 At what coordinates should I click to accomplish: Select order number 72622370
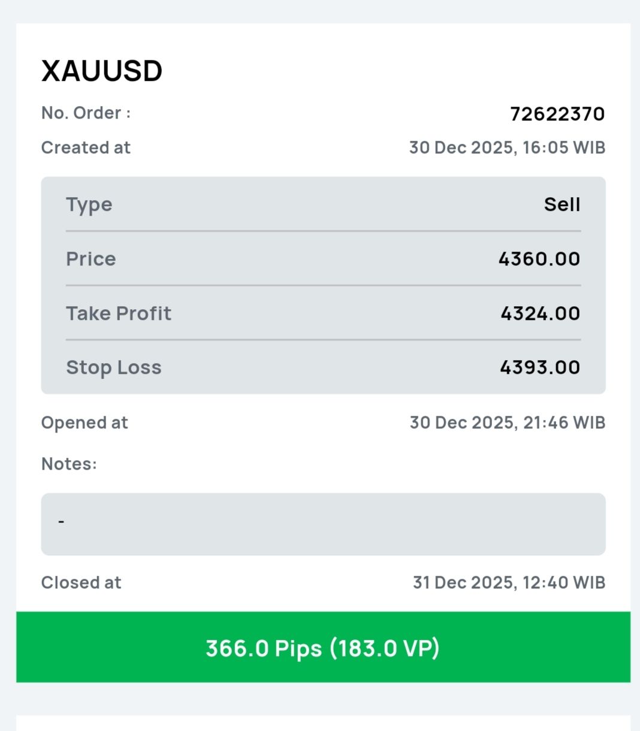557,114
